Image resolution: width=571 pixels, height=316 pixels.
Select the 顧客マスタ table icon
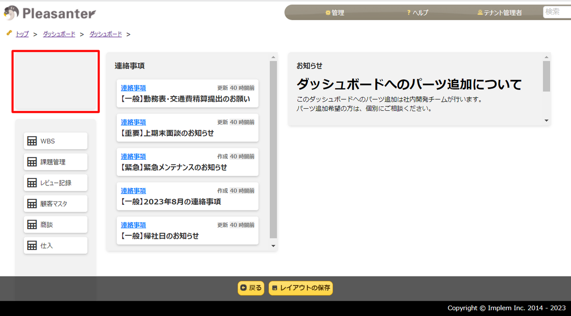pyautogui.click(x=31, y=203)
